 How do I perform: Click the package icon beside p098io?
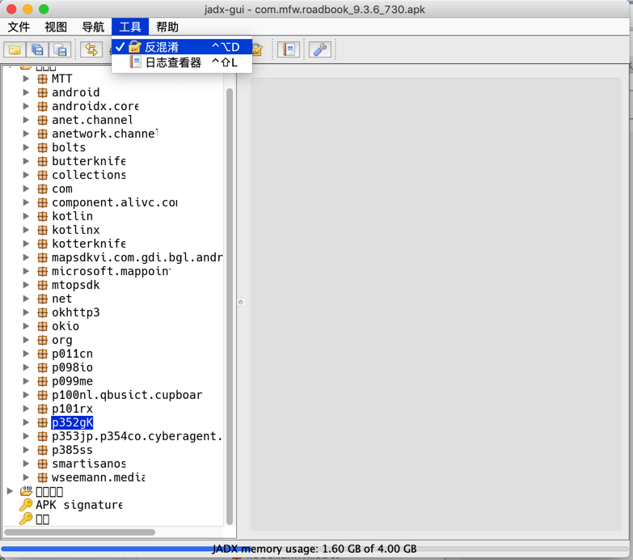click(x=42, y=367)
